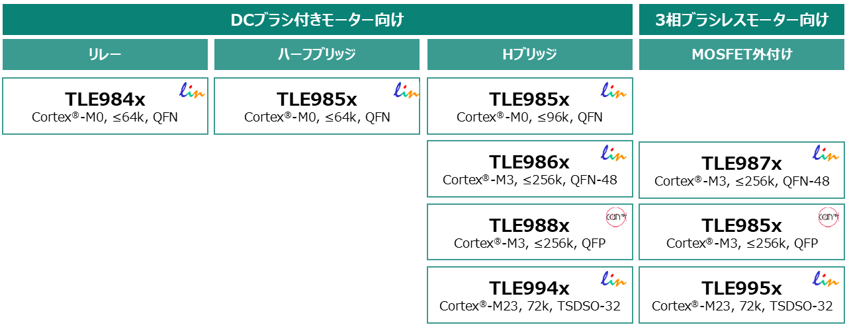Click the LIN logo on TLE986x card
This screenshot has height=327, width=847.
coord(613,154)
